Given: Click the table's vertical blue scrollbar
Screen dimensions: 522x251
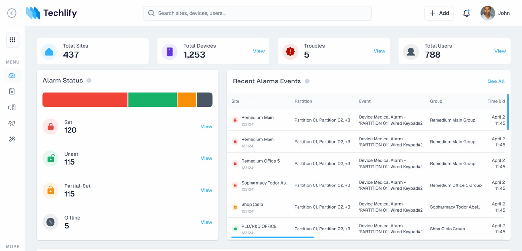Looking at the screenshot, I should coord(508,112).
